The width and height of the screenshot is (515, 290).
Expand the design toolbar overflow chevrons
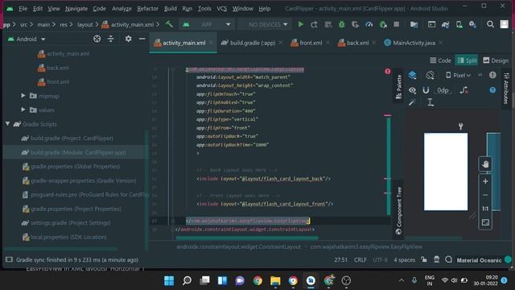point(480,75)
